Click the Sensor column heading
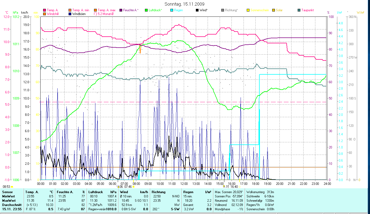370x214 pixels. 7,192
